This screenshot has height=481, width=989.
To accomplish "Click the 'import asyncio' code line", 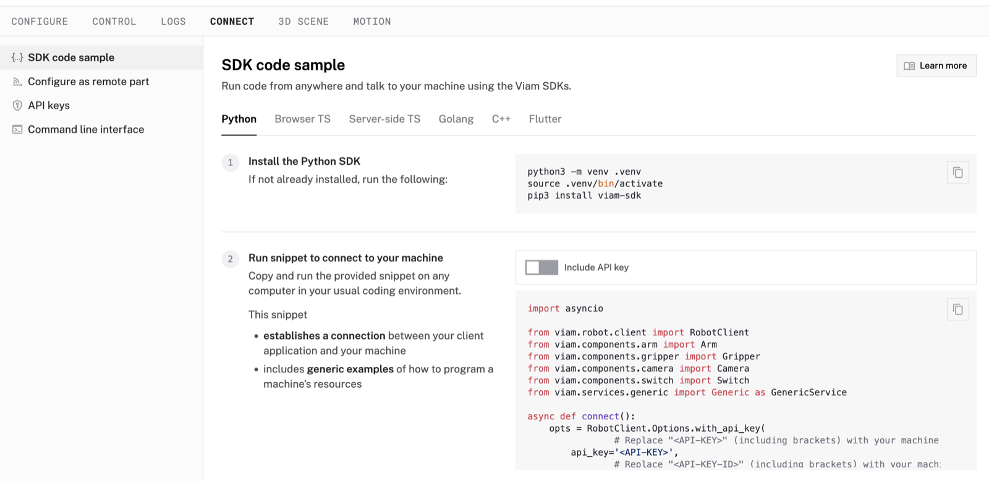I will tap(566, 309).
